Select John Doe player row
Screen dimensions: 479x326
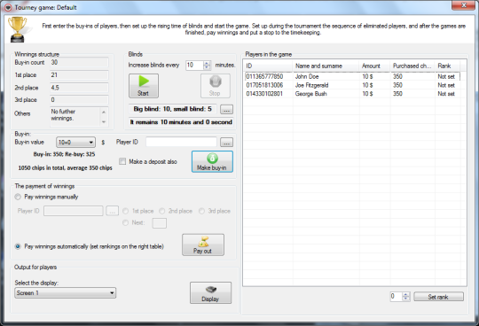coord(352,76)
